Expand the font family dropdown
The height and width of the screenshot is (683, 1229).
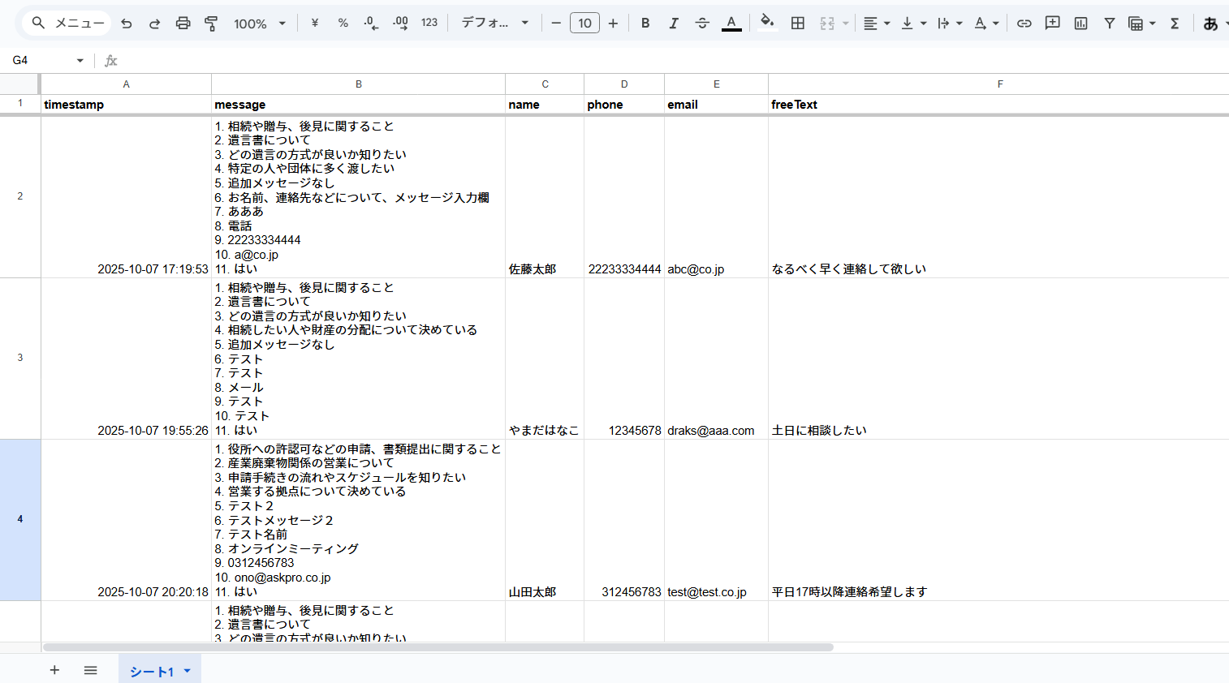click(x=495, y=24)
